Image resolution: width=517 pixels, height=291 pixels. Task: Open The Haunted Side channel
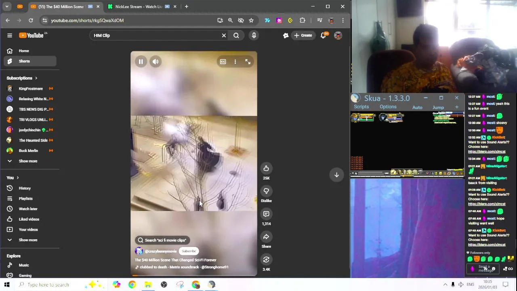coord(30,140)
